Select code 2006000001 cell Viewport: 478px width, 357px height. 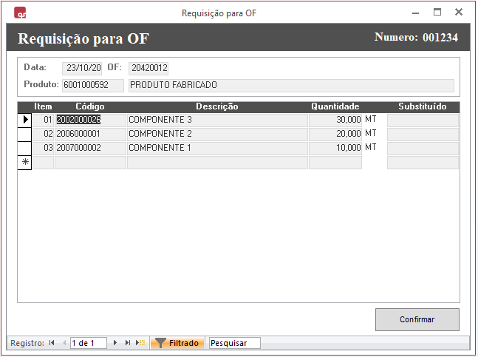[90, 134]
